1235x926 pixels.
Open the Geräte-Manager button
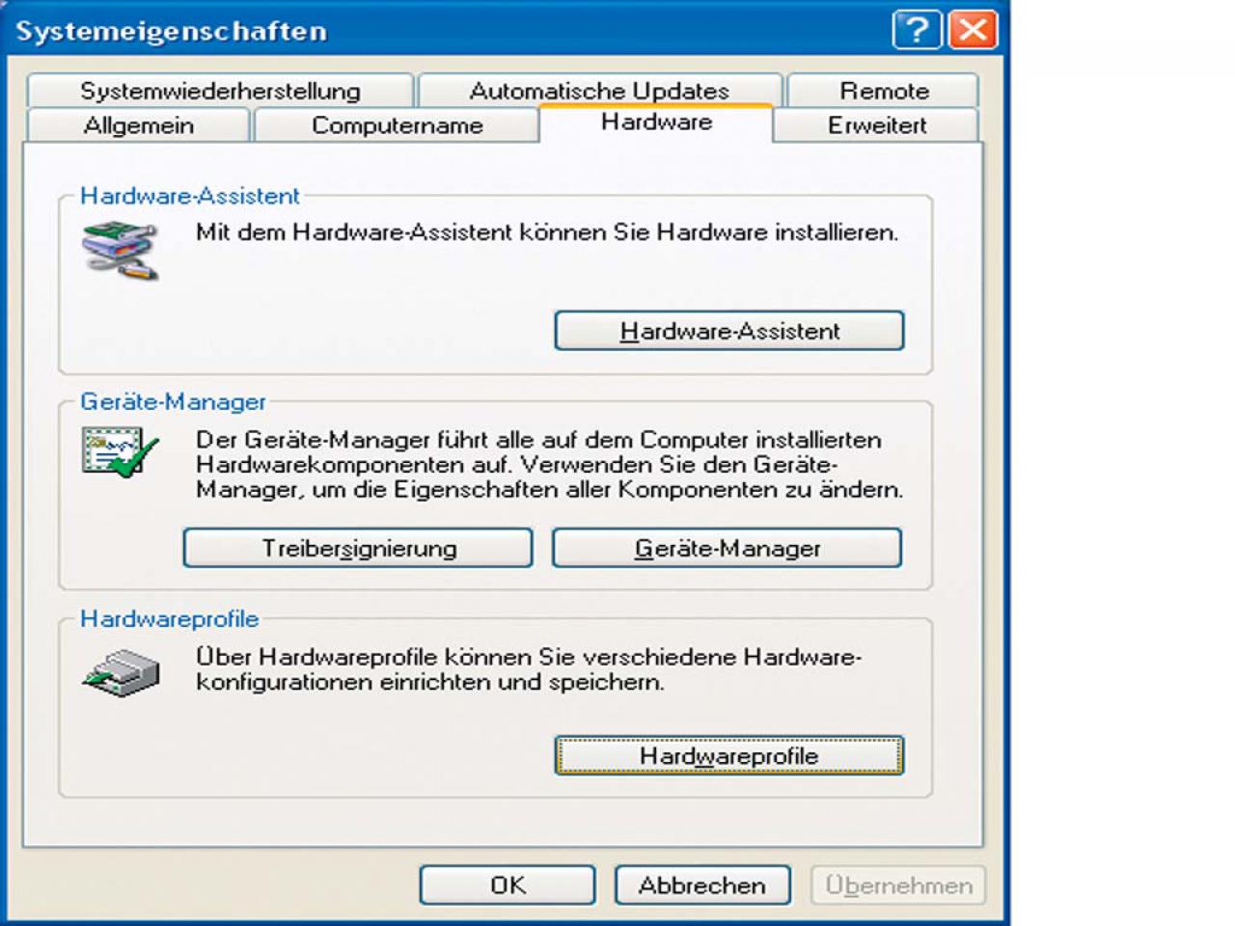[727, 548]
